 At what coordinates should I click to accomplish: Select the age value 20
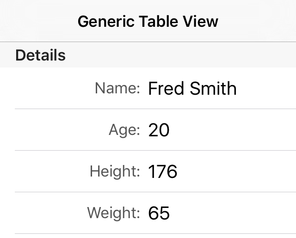[x=159, y=130]
